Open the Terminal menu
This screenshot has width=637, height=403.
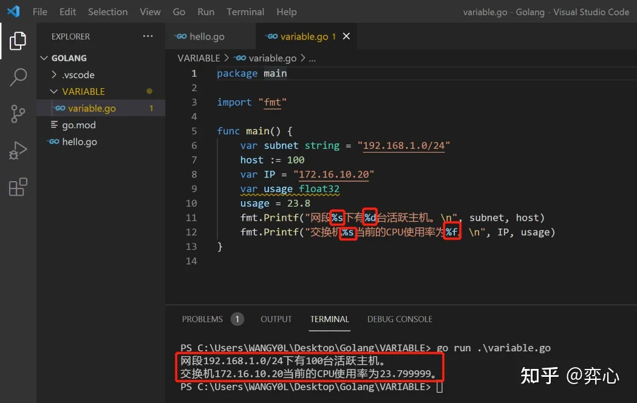pos(245,12)
